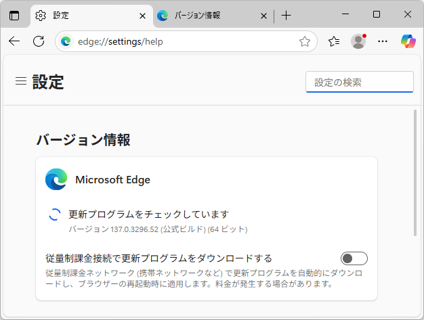Go back with the back arrow

[x=14, y=41]
